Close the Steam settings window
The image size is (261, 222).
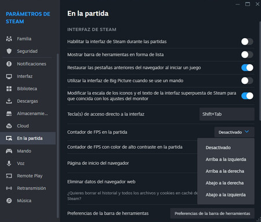258,4
